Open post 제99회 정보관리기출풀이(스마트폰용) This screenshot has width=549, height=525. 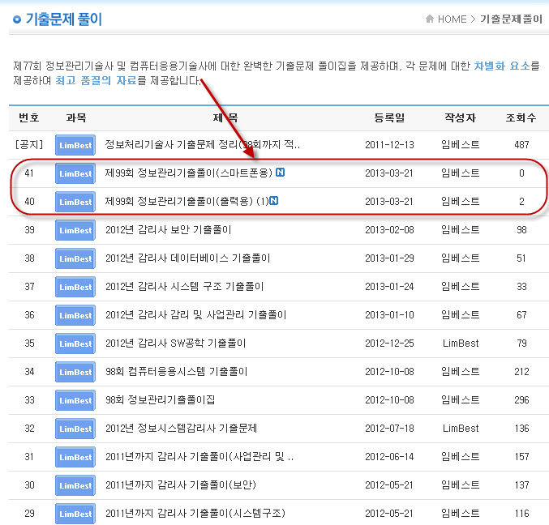pyautogui.click(x=188, y=173)
